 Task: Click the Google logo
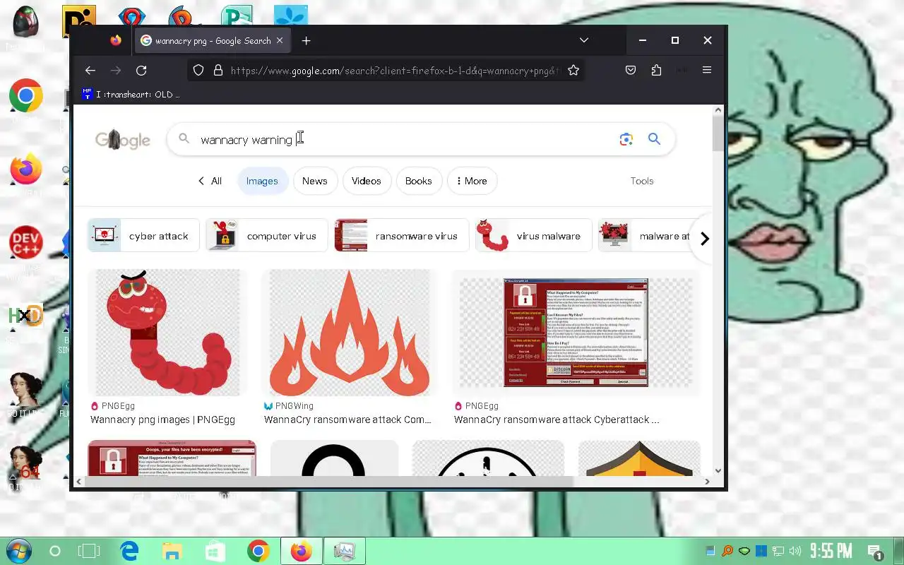tap(123, 140)
